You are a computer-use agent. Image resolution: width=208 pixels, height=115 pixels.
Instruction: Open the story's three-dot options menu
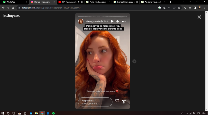[124, 21]
